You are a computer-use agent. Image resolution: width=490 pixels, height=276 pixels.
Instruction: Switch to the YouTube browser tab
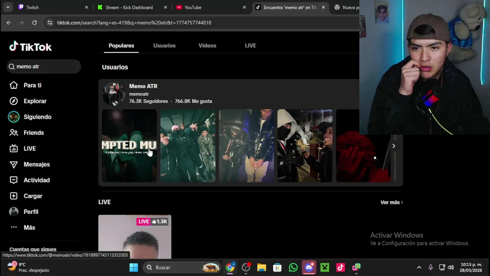pyautogui.click(x=211, y=7)
